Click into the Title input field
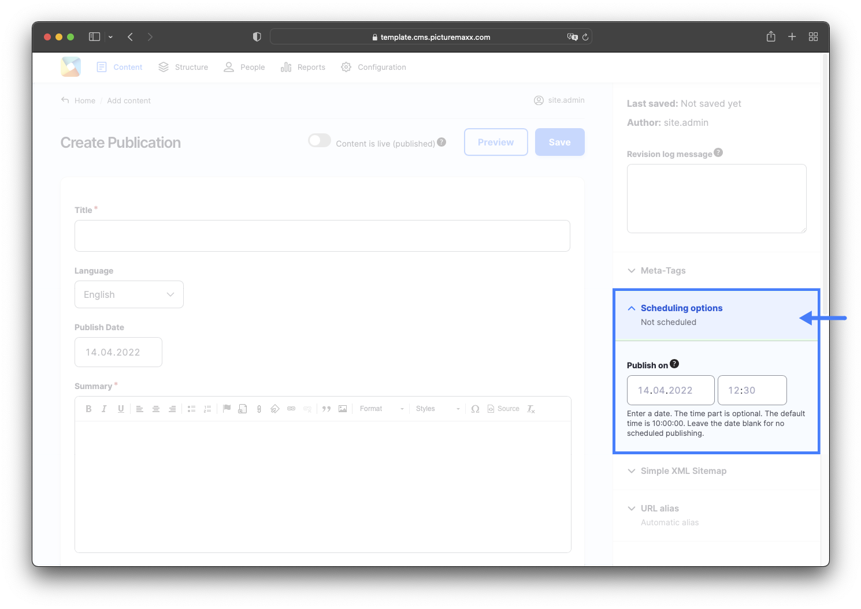This screenshot has width=861, height=609. (322, 236)
